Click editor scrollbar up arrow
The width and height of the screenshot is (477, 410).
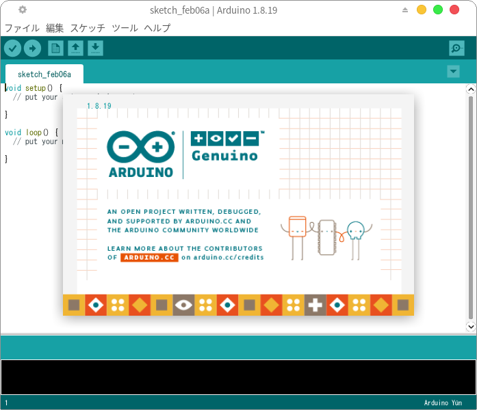point(470,89)
